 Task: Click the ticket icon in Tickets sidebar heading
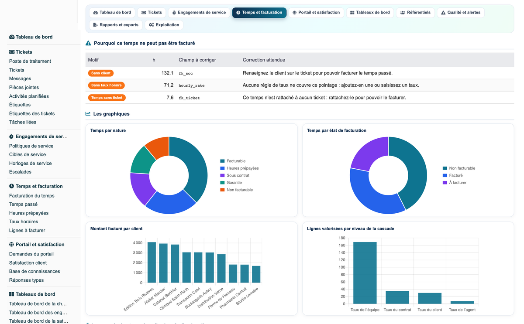pos(12,52)
